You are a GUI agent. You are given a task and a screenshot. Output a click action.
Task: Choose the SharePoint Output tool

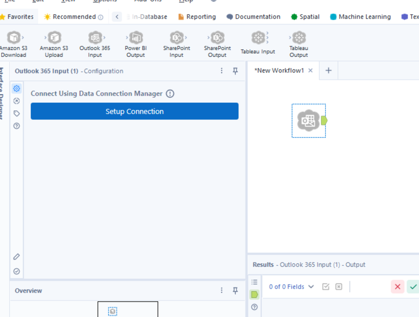217,44
